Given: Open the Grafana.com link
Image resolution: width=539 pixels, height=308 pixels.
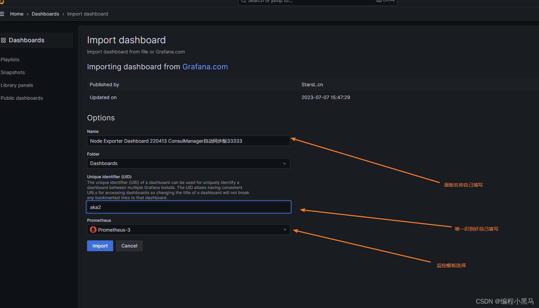Looking at the screenshot, I should [x=205, y=67].
